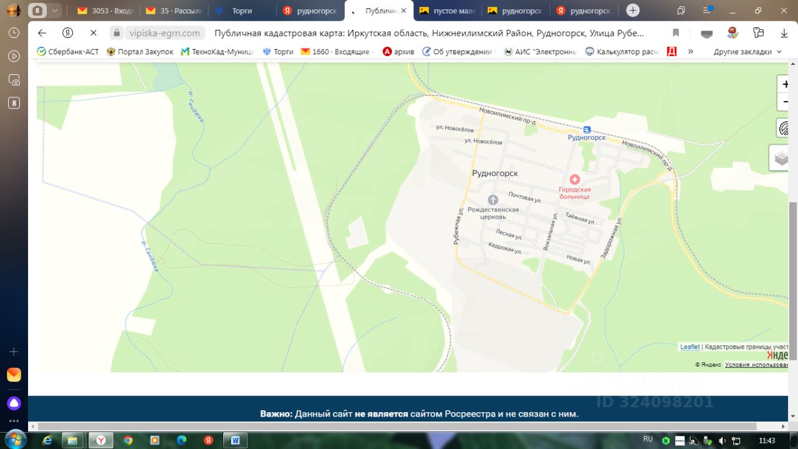Switch to the 3053 Входящие mail tab

105,11
